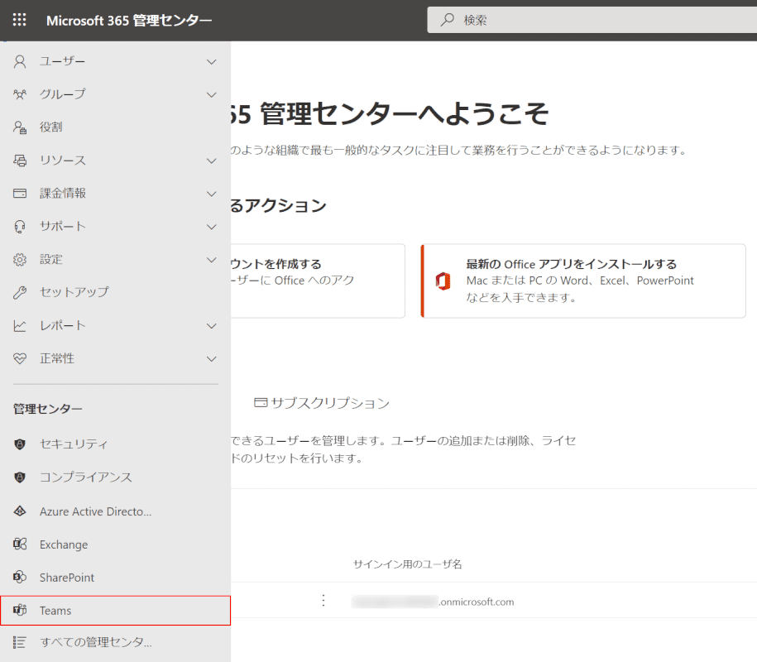This screenshot has height=662, width=757.
Task: Expand the ユーザー menu chevron
Action: coord(212,62)
